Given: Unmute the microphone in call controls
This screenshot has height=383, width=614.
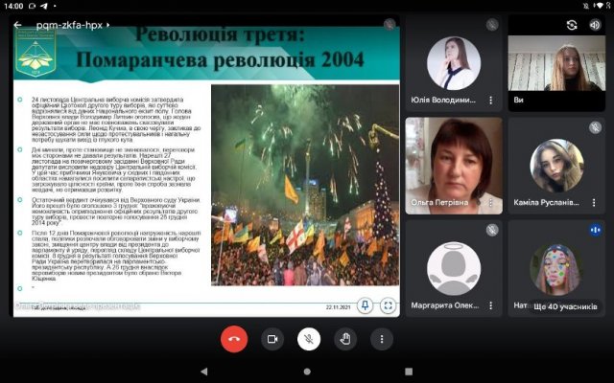Looking at the screenshot, I should click(x=309, y=339).
